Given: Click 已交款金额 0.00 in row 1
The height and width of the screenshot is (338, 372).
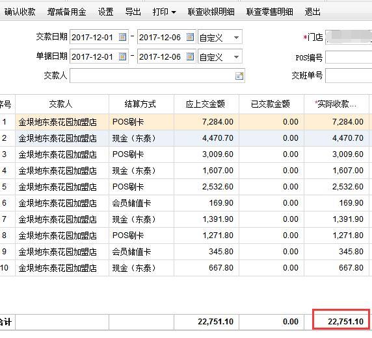Looking at the screenshot, I should tap(271, 122).
